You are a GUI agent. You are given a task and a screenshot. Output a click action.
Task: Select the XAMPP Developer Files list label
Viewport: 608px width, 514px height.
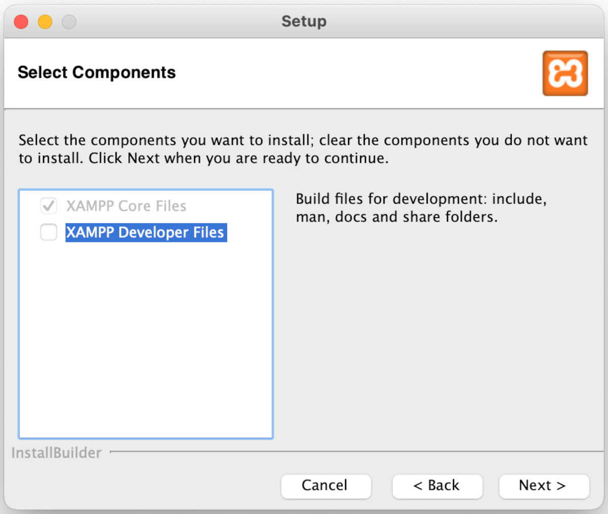pos(145,232)
